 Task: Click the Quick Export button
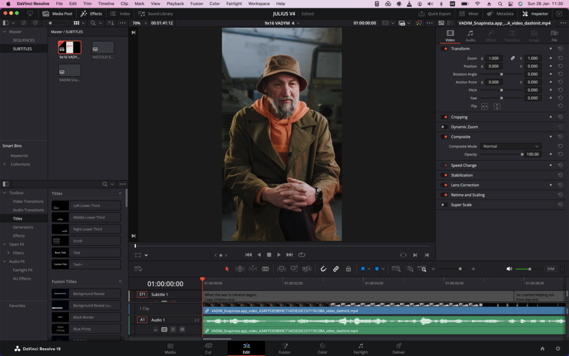tap(435, 13)
